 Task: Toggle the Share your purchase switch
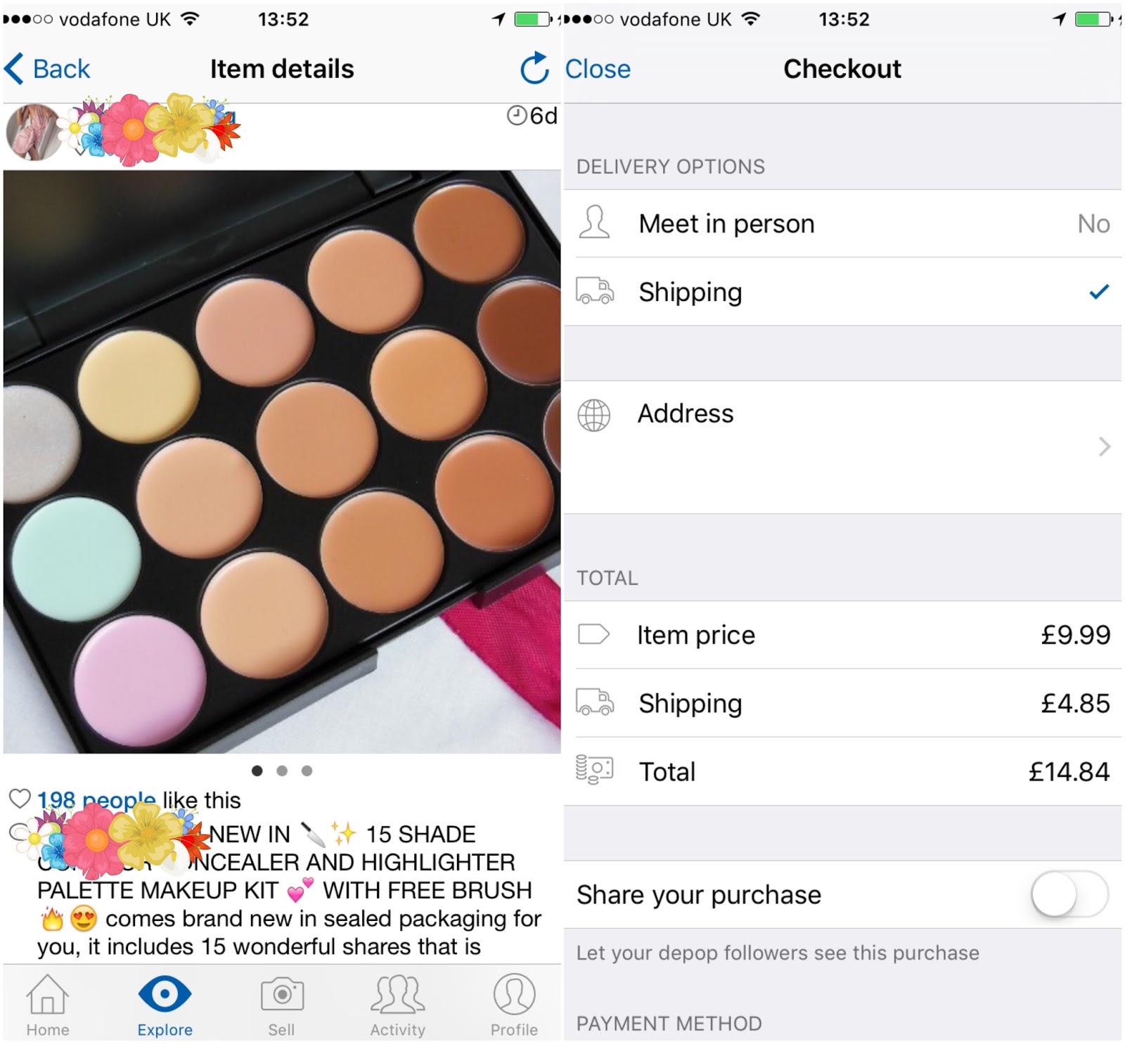point(1069,894)
